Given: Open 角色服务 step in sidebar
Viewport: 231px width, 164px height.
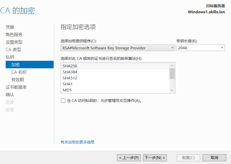Looking at the screenshot, I should tap(14, 35).
